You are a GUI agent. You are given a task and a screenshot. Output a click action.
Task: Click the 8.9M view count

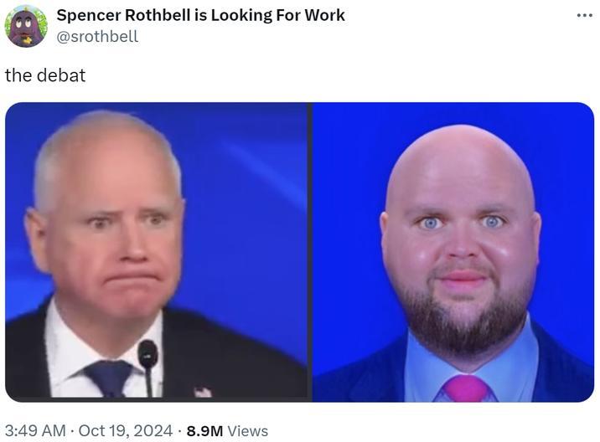(204, 431)
